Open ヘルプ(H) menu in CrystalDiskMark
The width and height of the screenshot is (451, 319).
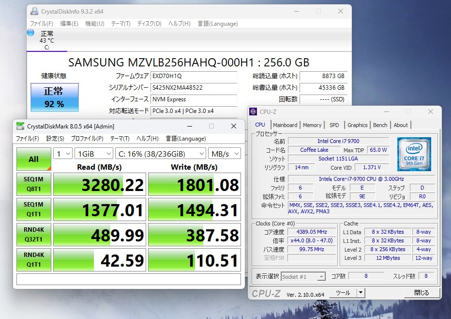(x=148, y=139)
